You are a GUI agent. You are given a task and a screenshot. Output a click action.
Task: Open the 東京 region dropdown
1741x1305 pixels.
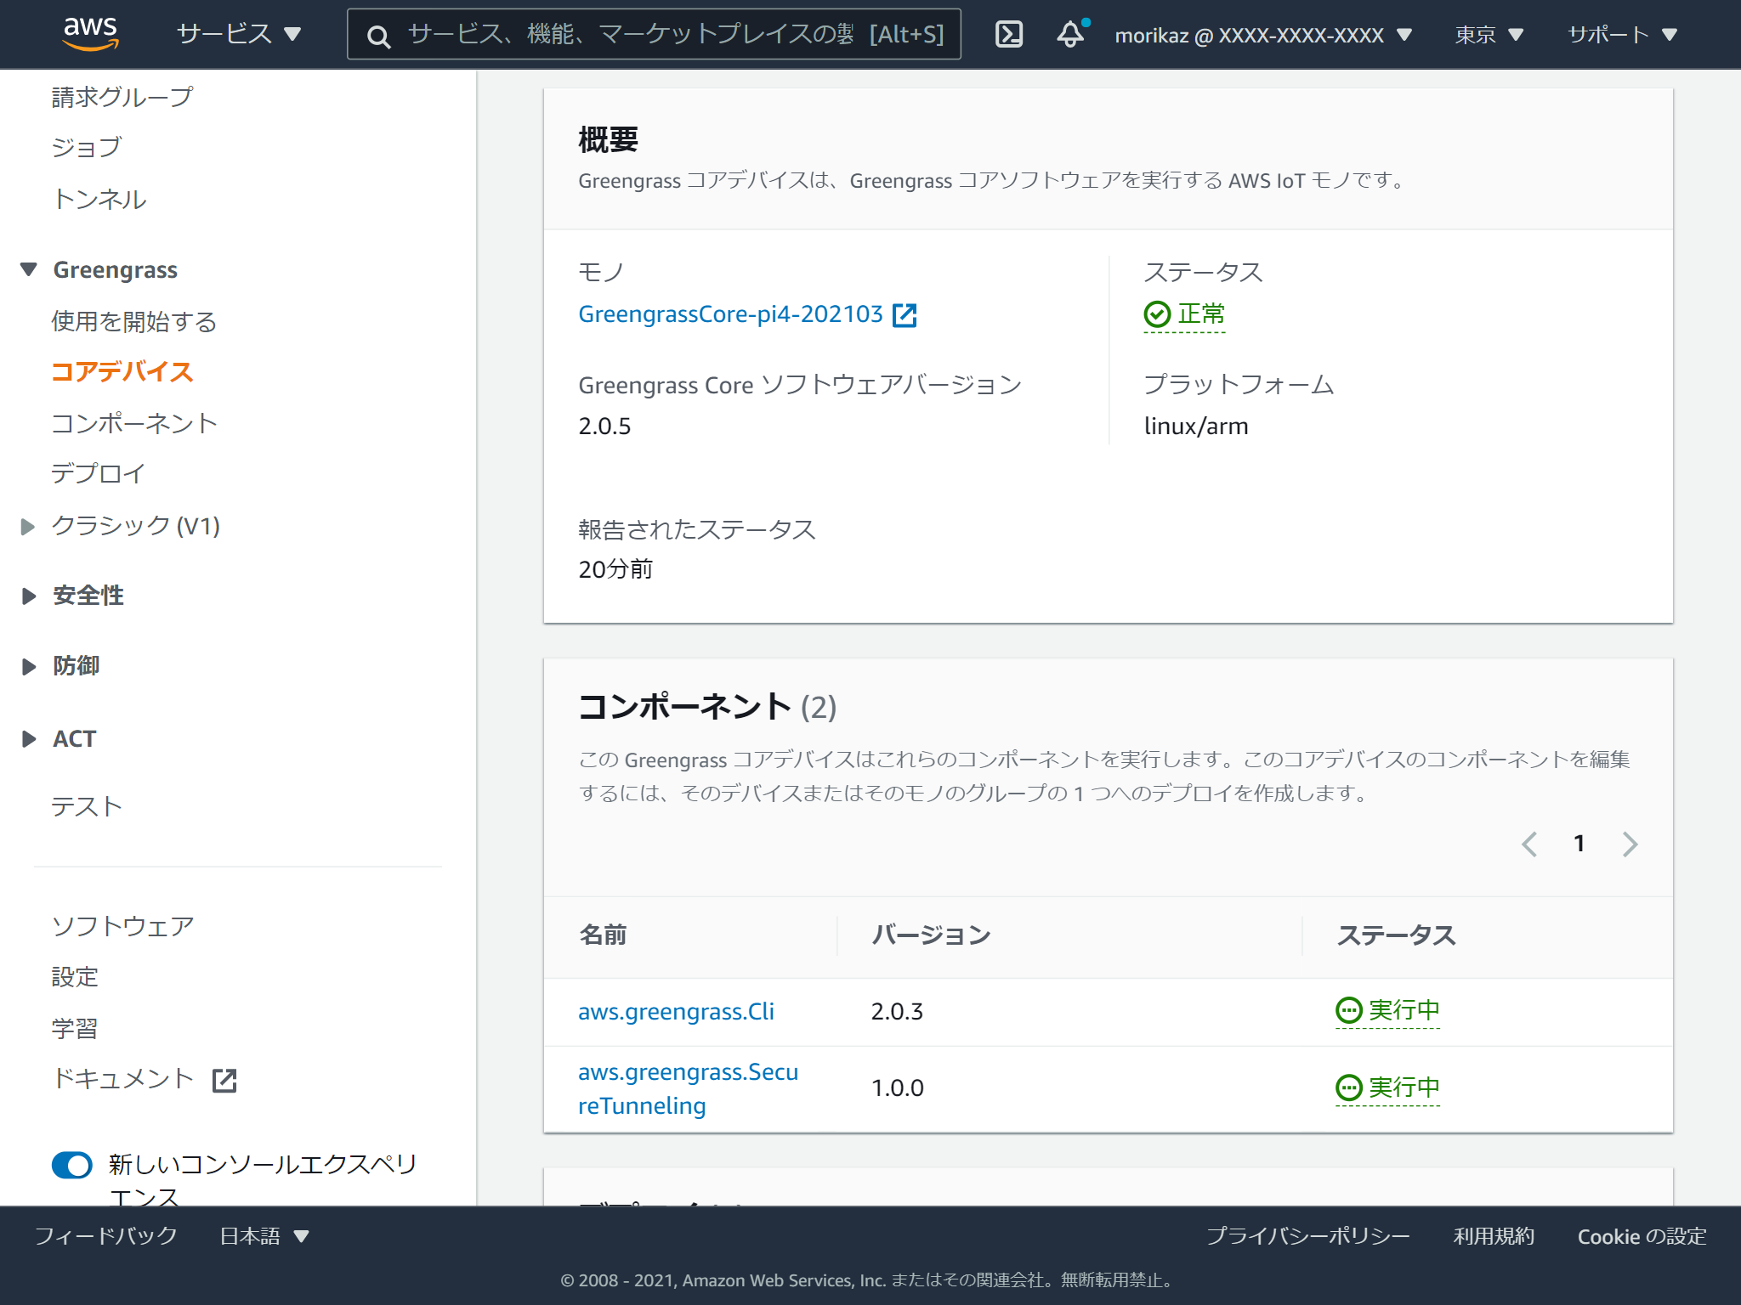tap(1488, 34)
